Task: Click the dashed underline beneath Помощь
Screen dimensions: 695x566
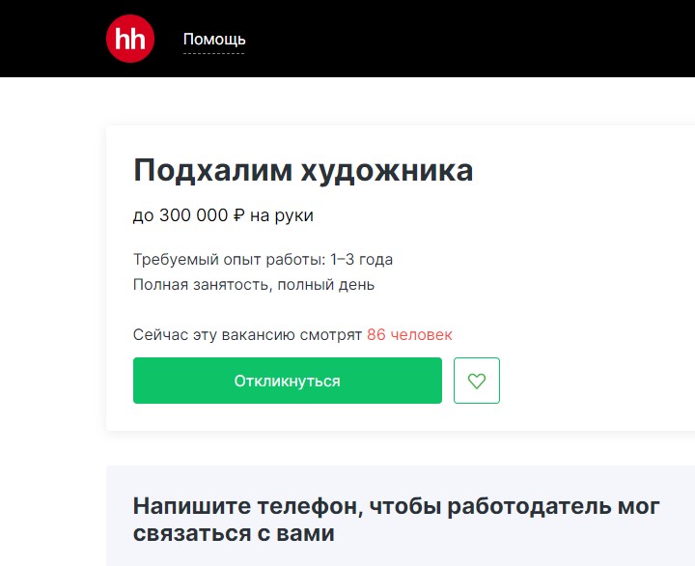Action: tap(214, 53)
